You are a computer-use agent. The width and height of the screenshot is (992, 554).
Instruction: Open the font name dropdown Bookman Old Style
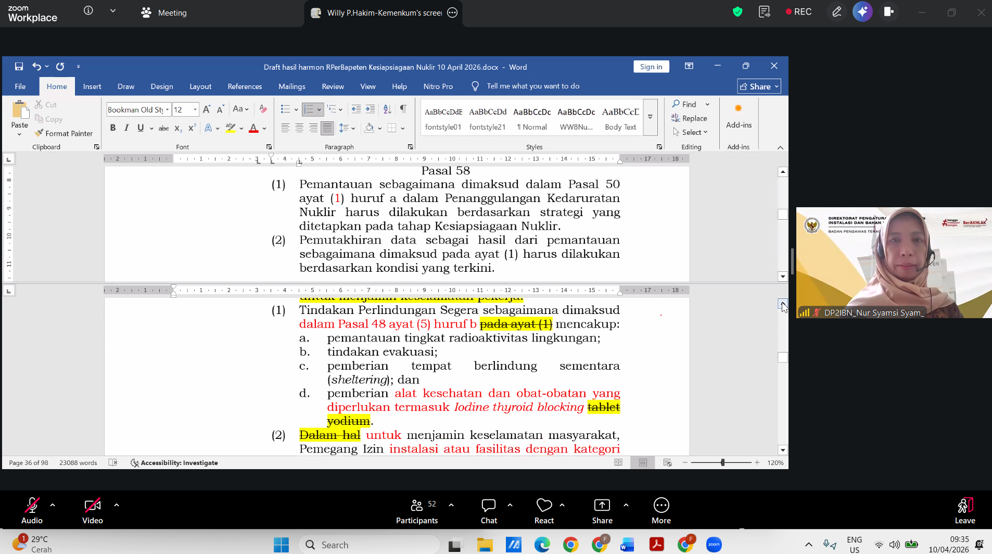coord(167,109)
